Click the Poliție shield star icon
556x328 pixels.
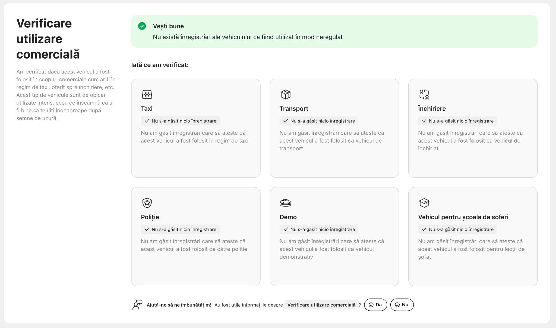pyautogui.click(x=147, y=203)
